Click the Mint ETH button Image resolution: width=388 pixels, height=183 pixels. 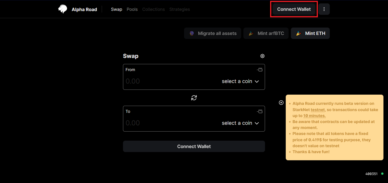click(x=310, y=33)
